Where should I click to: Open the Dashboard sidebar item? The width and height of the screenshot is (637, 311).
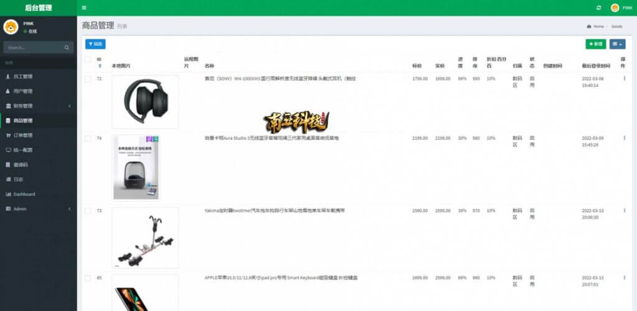click(x=38, y=194)
